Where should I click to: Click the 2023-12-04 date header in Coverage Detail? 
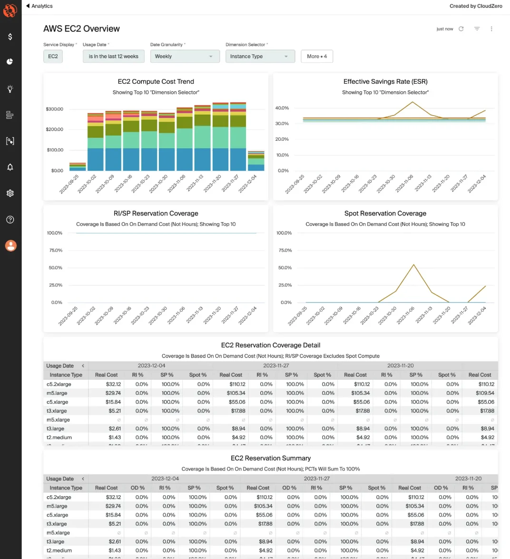coord(151,366)
